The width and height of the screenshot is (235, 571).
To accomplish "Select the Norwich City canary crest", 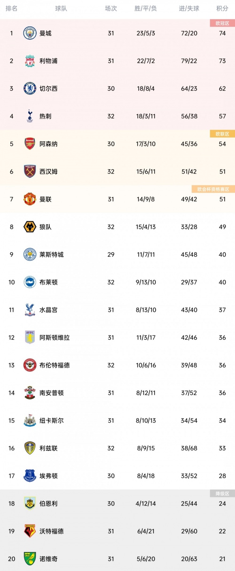I will click(x=30, y=559).
